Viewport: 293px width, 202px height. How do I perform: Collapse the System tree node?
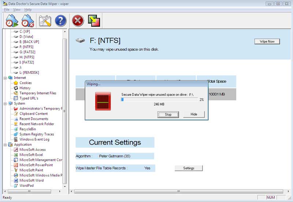click(5, 103)
